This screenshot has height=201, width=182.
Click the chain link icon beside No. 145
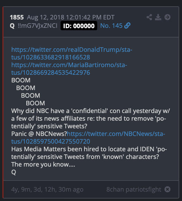[127, 25]
